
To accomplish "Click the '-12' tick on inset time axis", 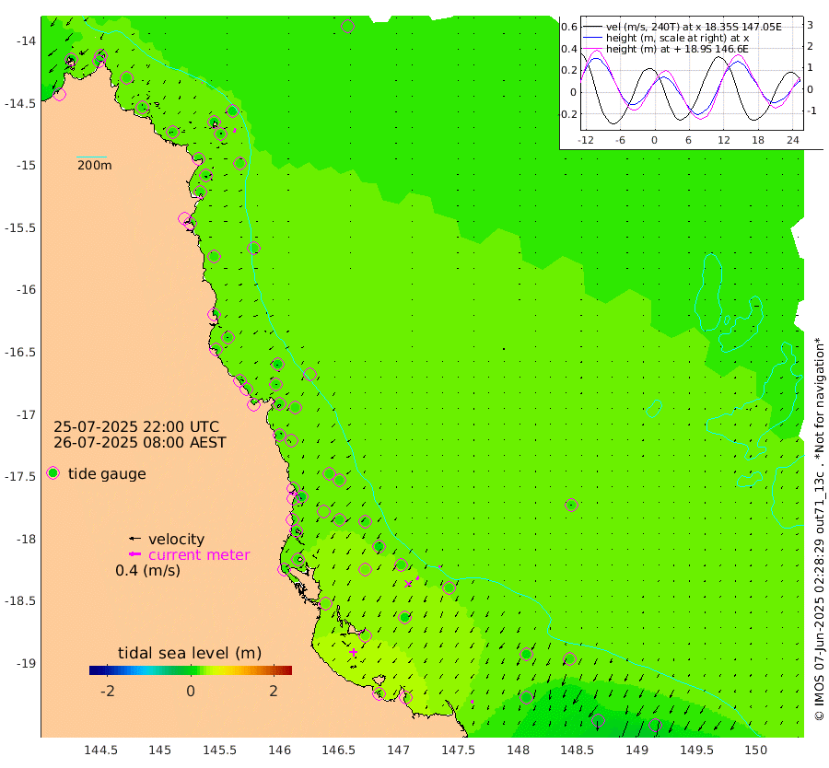I will coord(586,140).
